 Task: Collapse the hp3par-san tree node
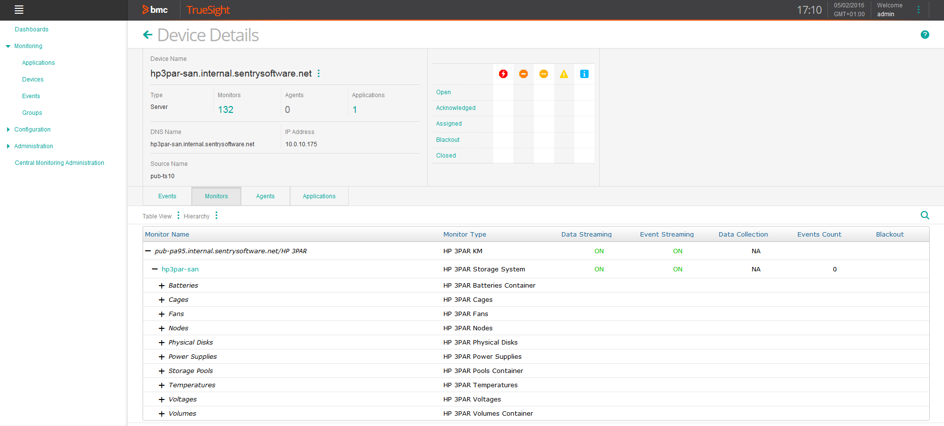155,269
